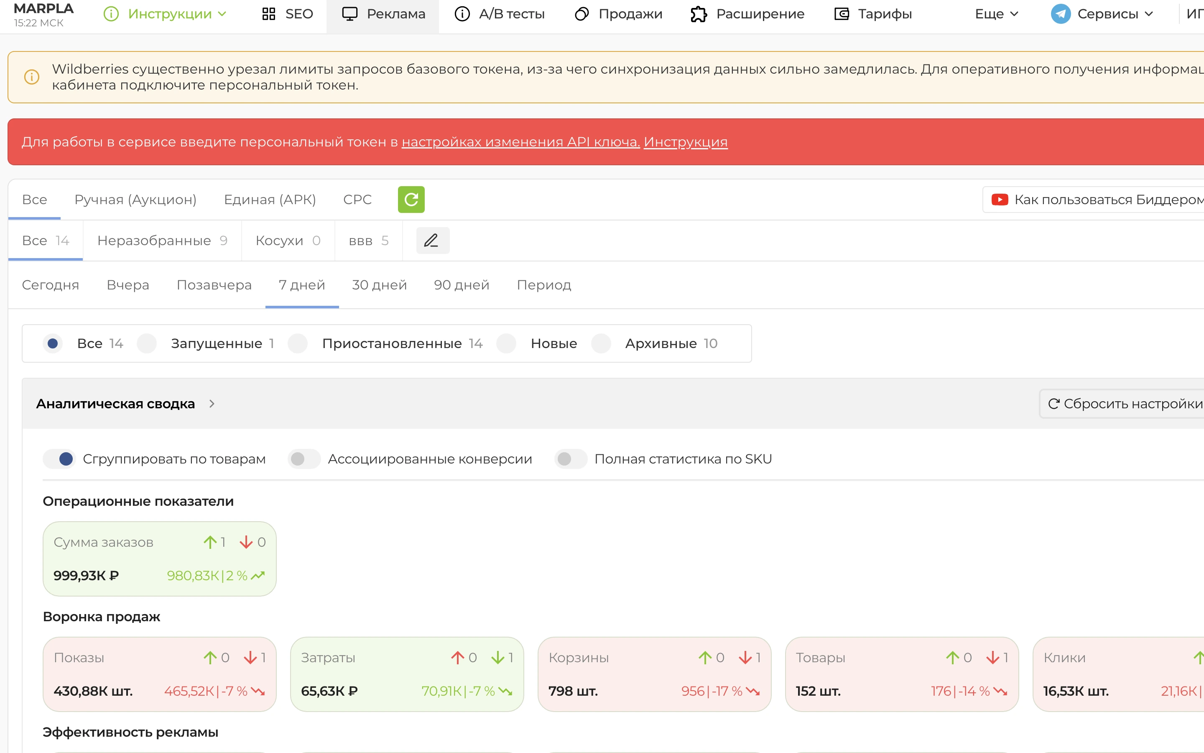Click the SEO grid icon
Screen dimensions: 1204x753
coord(269,14)
